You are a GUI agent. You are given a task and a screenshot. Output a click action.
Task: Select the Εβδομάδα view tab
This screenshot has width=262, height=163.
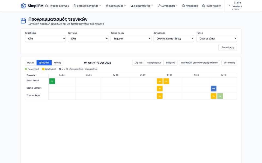tap(44, 63)
